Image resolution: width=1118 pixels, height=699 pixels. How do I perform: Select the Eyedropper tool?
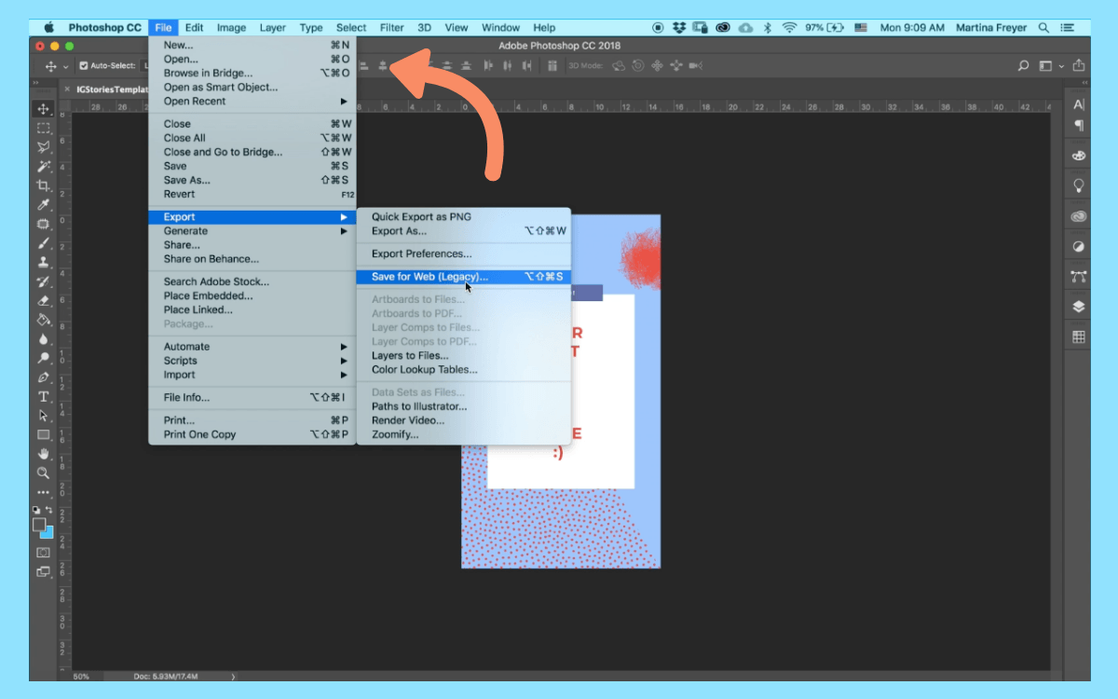coord(43,205)
